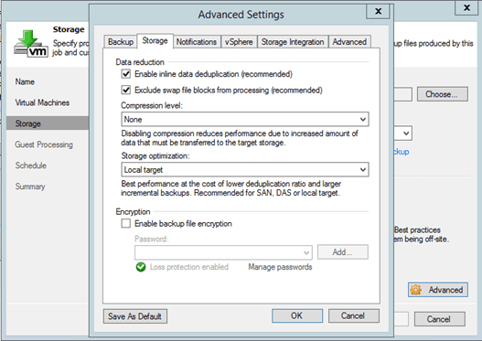Uncheck Exclude swap file blocks from processing
482x341 pixels.
(125, 90)
